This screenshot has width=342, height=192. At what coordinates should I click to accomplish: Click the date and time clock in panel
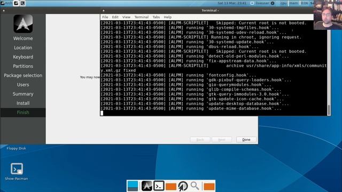click(x=232, y=3)
